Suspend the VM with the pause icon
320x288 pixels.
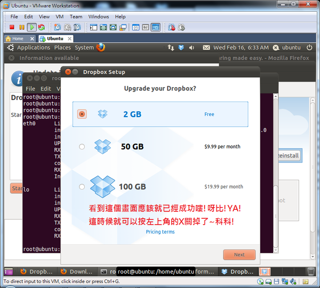pos(22,27)
